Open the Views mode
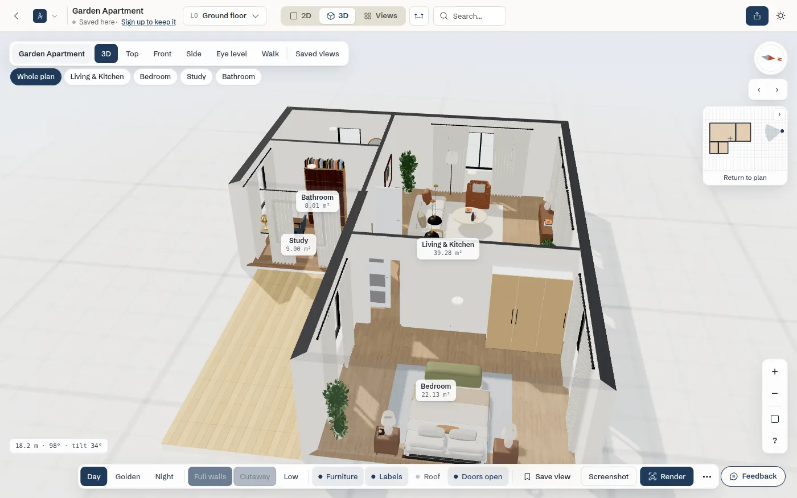 tap(381, 16)
